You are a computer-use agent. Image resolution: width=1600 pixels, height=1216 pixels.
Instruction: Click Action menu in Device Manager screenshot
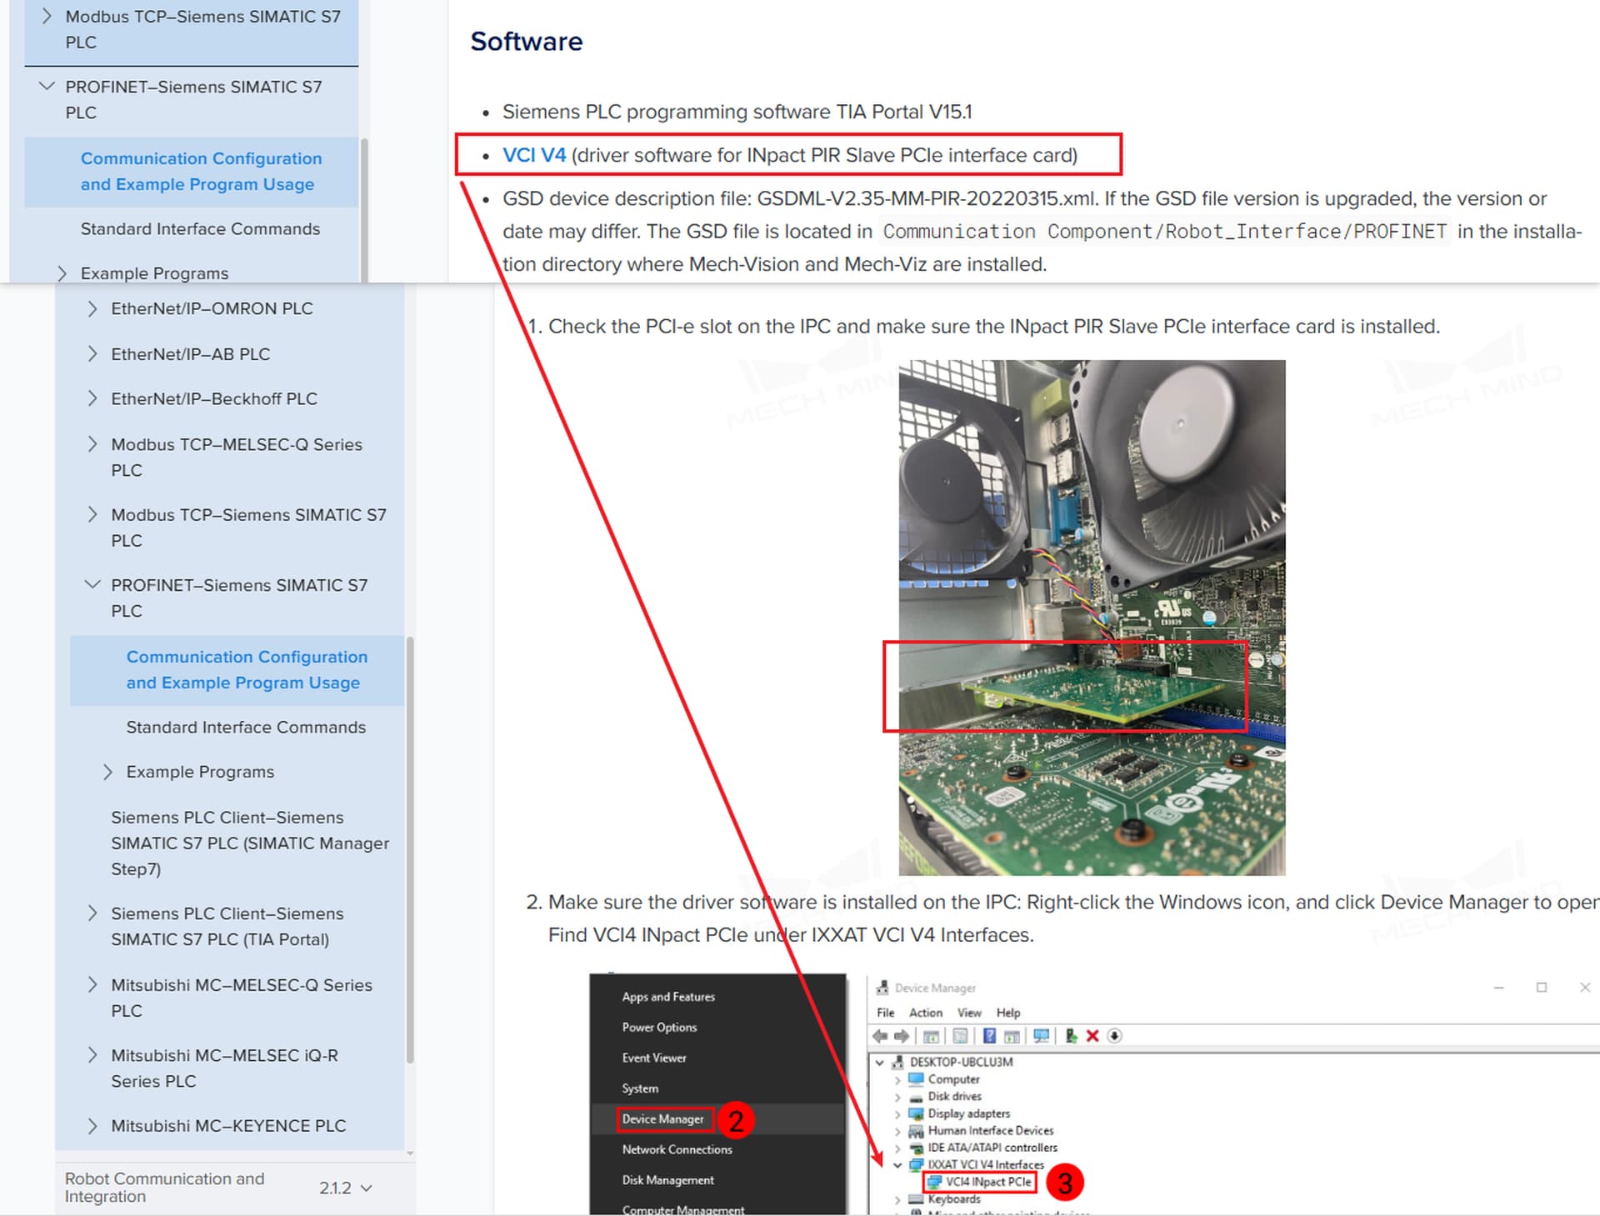(926, 1013)
